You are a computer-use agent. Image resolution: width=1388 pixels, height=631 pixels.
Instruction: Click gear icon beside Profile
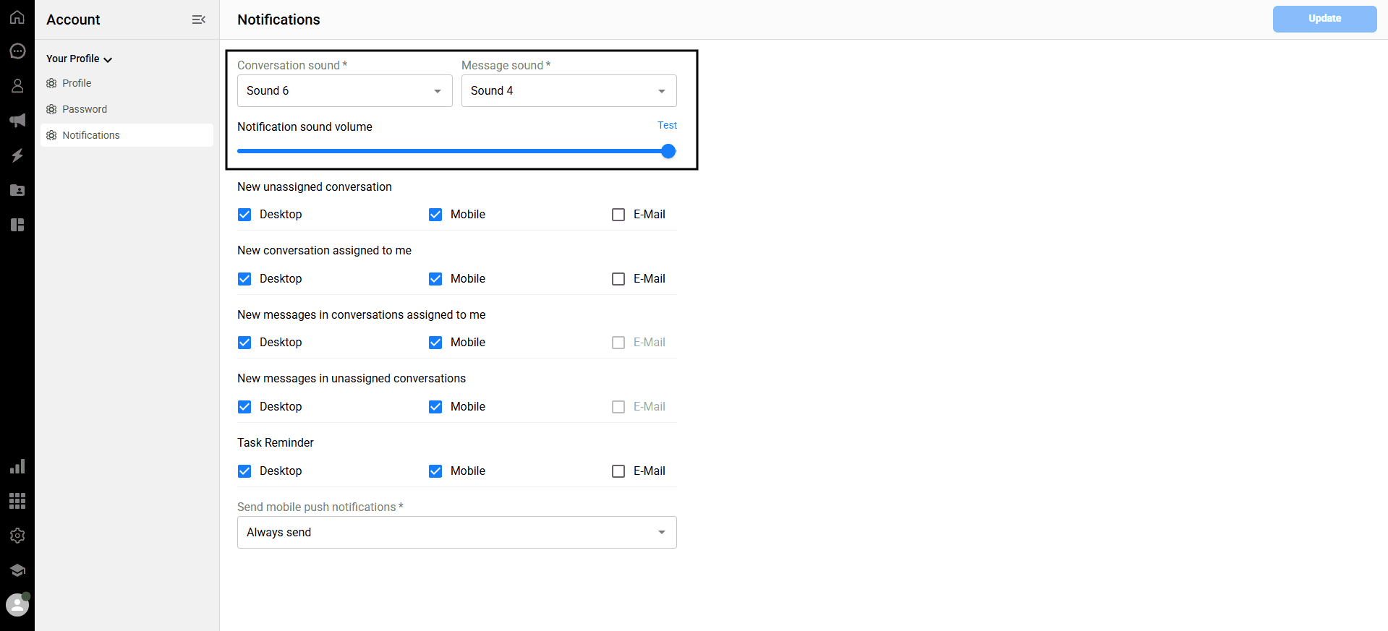[51, 83]
